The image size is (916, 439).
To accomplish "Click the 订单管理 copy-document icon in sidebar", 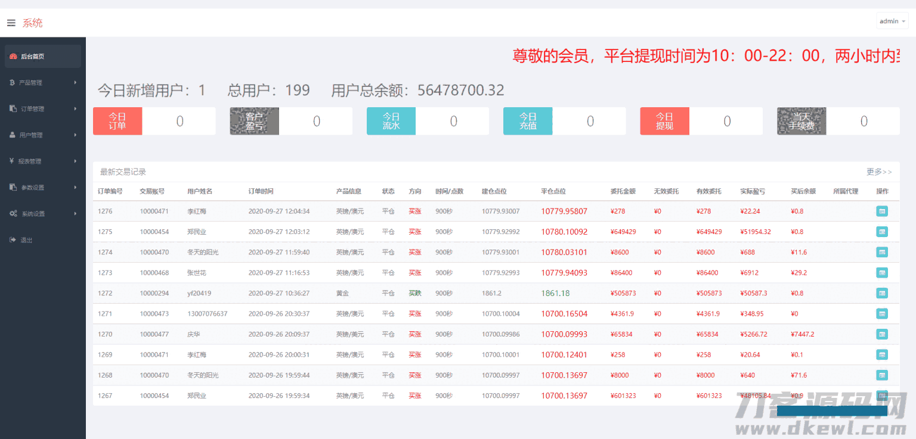I will 11,108.
